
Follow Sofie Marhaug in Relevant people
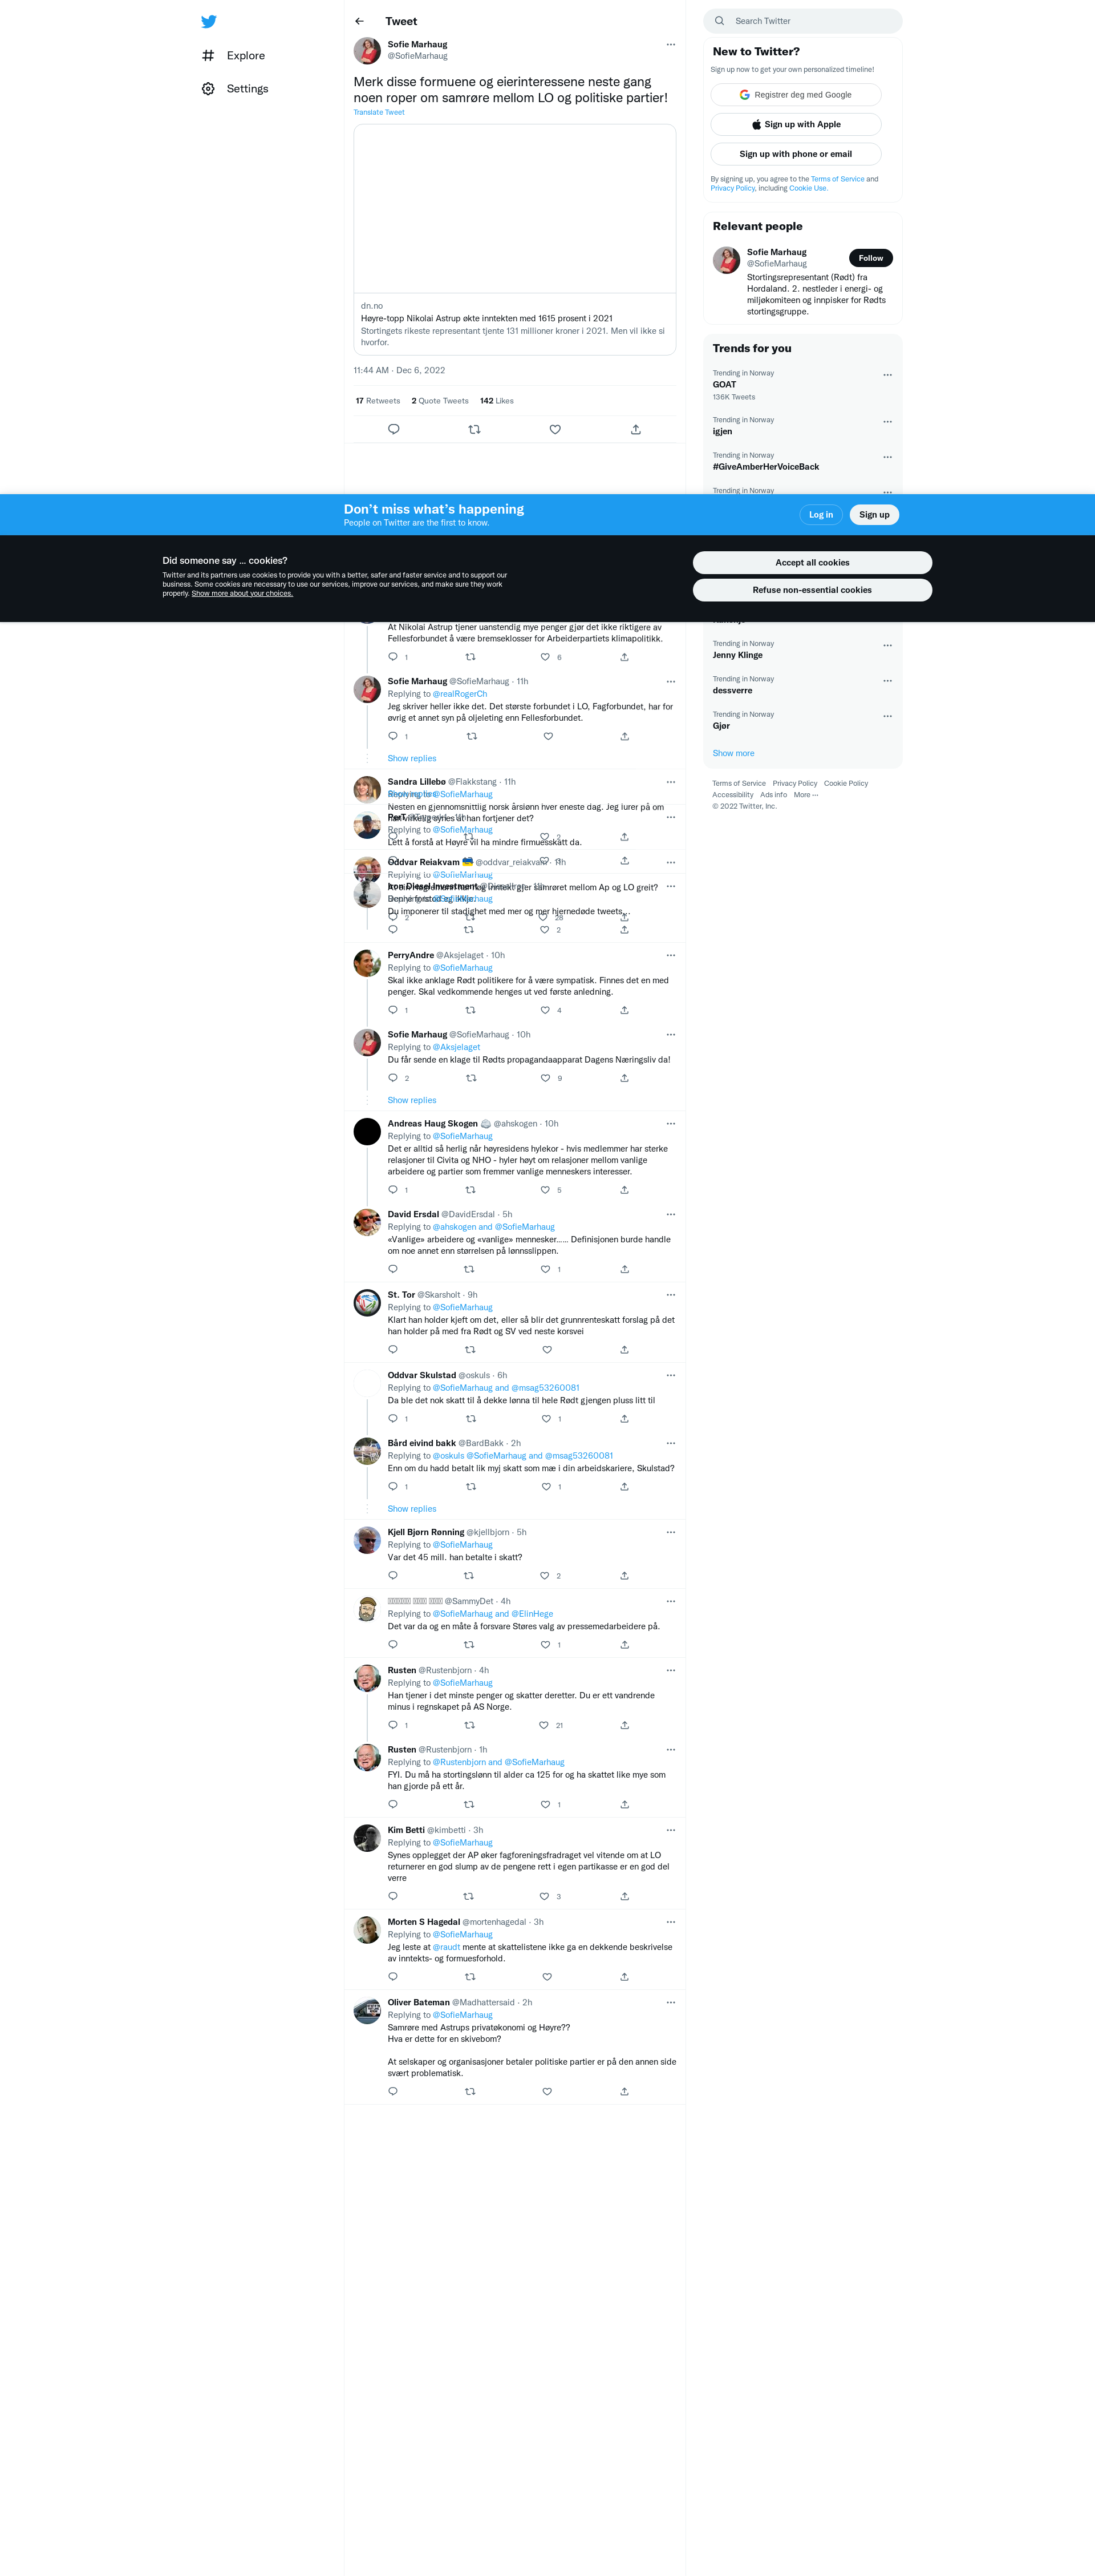(870, 258)
